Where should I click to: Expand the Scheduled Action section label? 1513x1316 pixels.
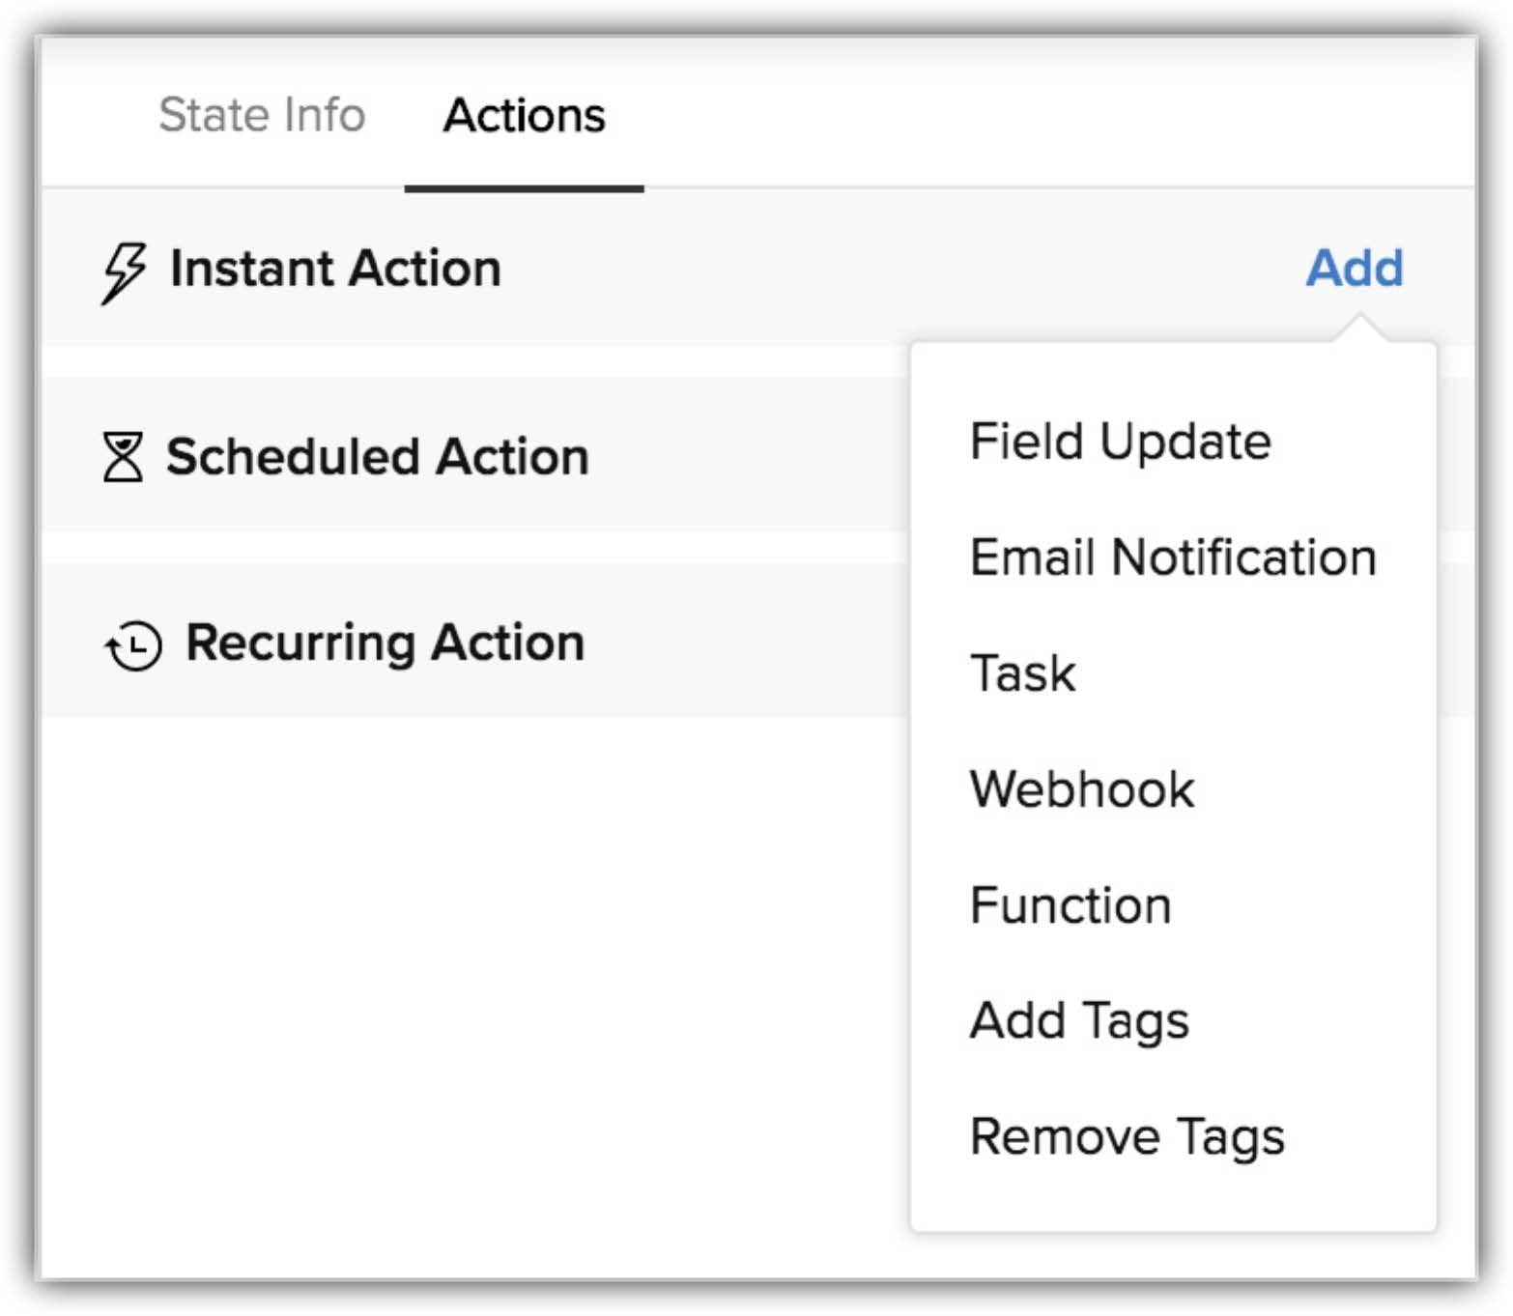pos(377,456)
